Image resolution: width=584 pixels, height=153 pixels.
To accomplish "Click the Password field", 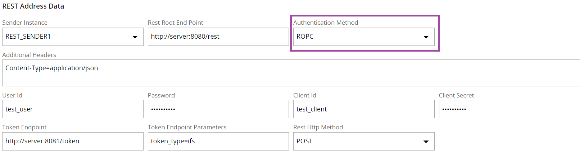I will [218, 109].
